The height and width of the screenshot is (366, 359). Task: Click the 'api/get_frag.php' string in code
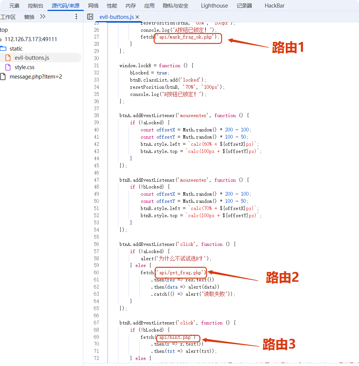point(180,273)
